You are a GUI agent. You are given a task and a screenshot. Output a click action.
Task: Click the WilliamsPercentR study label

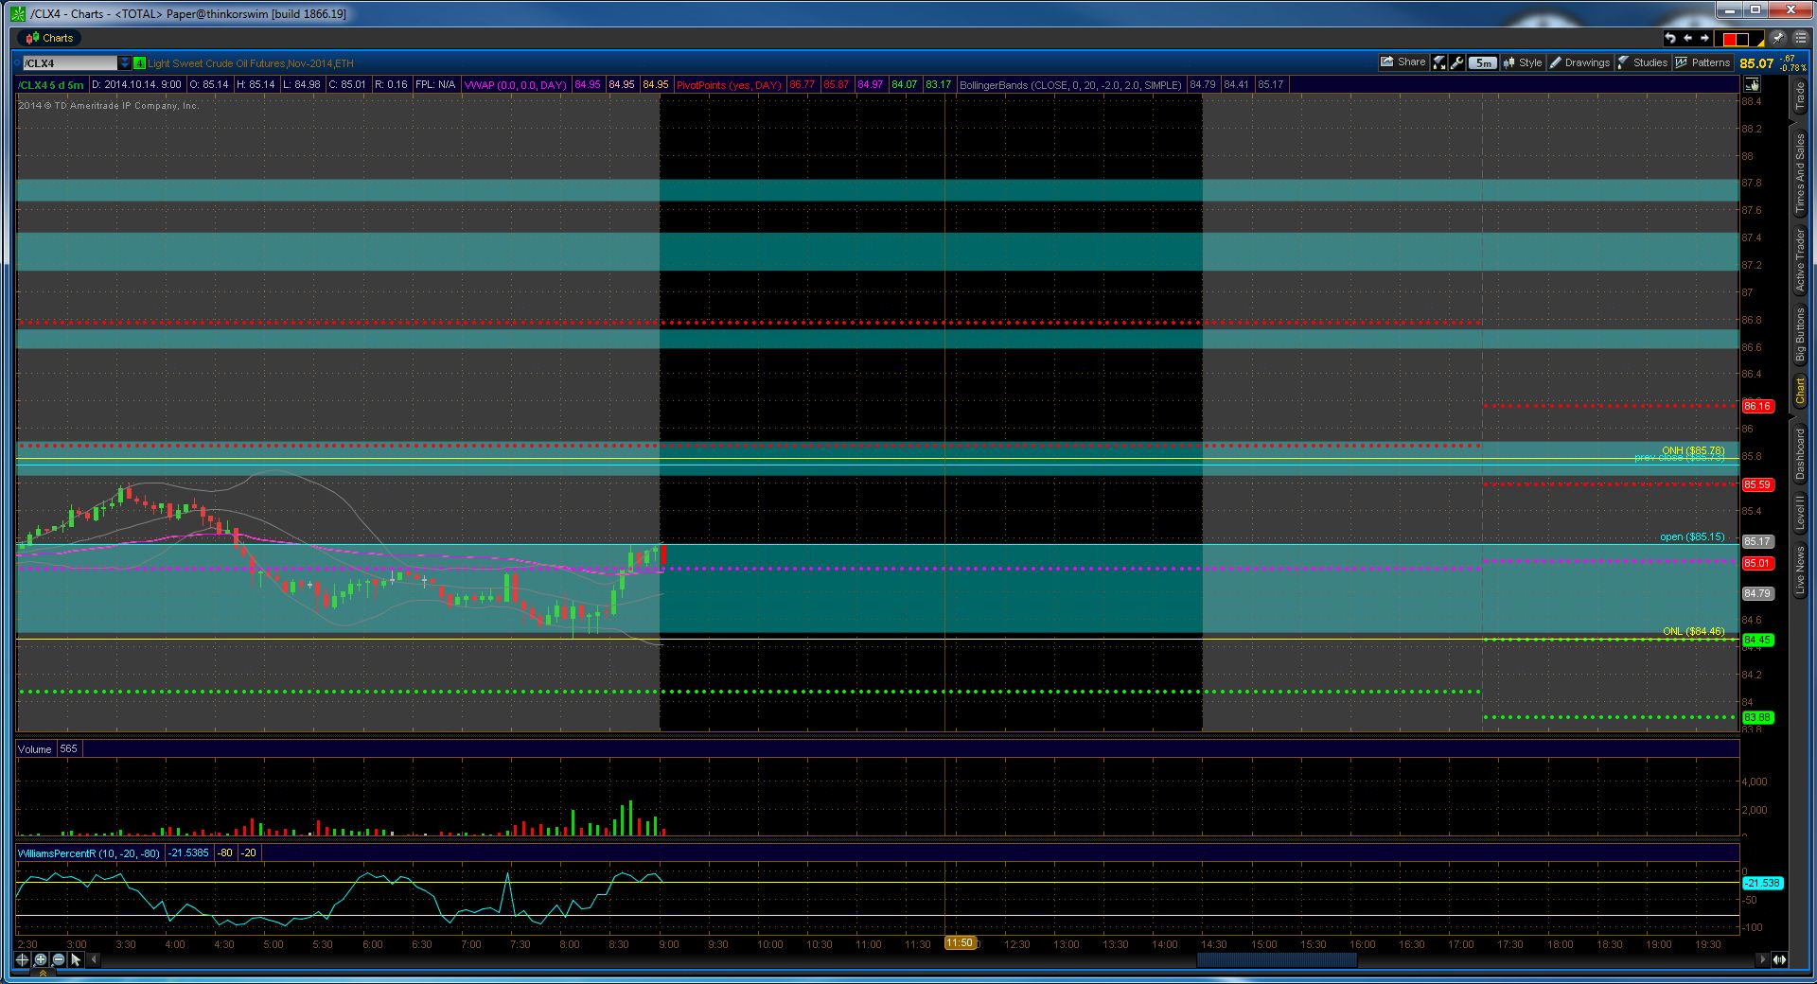point(89,853)
